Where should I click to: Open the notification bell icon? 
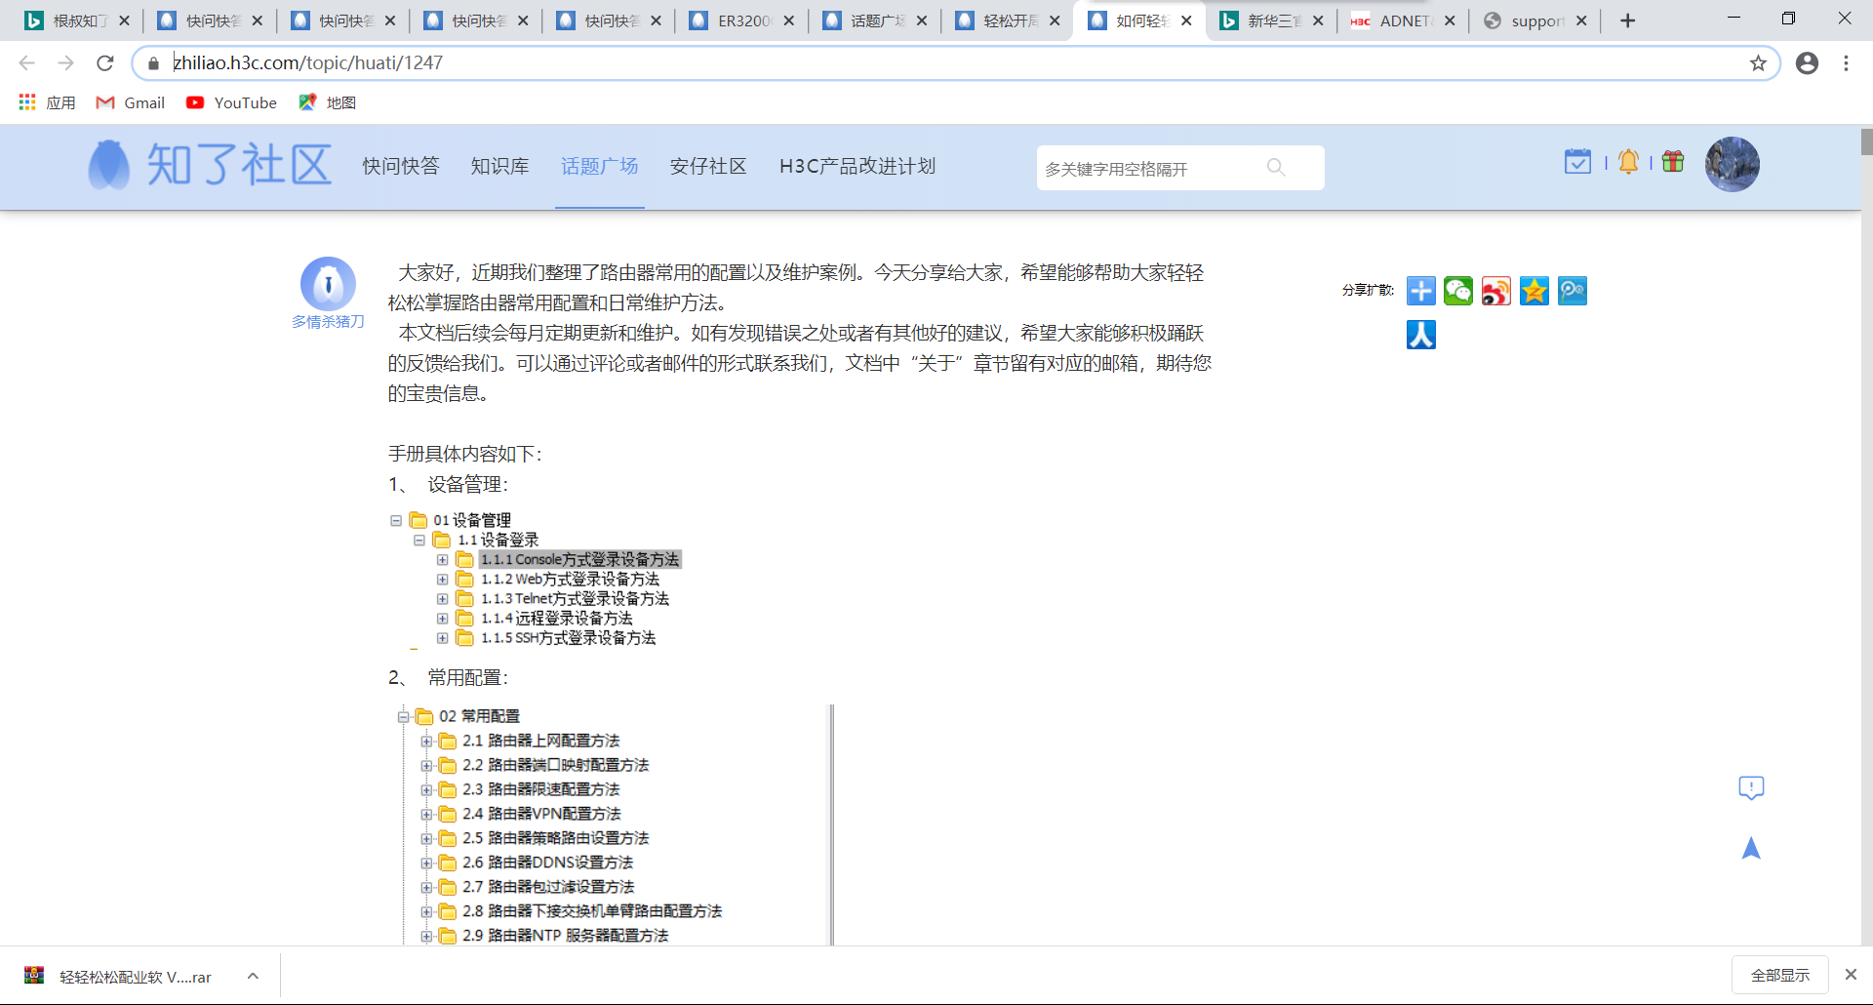coord(1628,162)
